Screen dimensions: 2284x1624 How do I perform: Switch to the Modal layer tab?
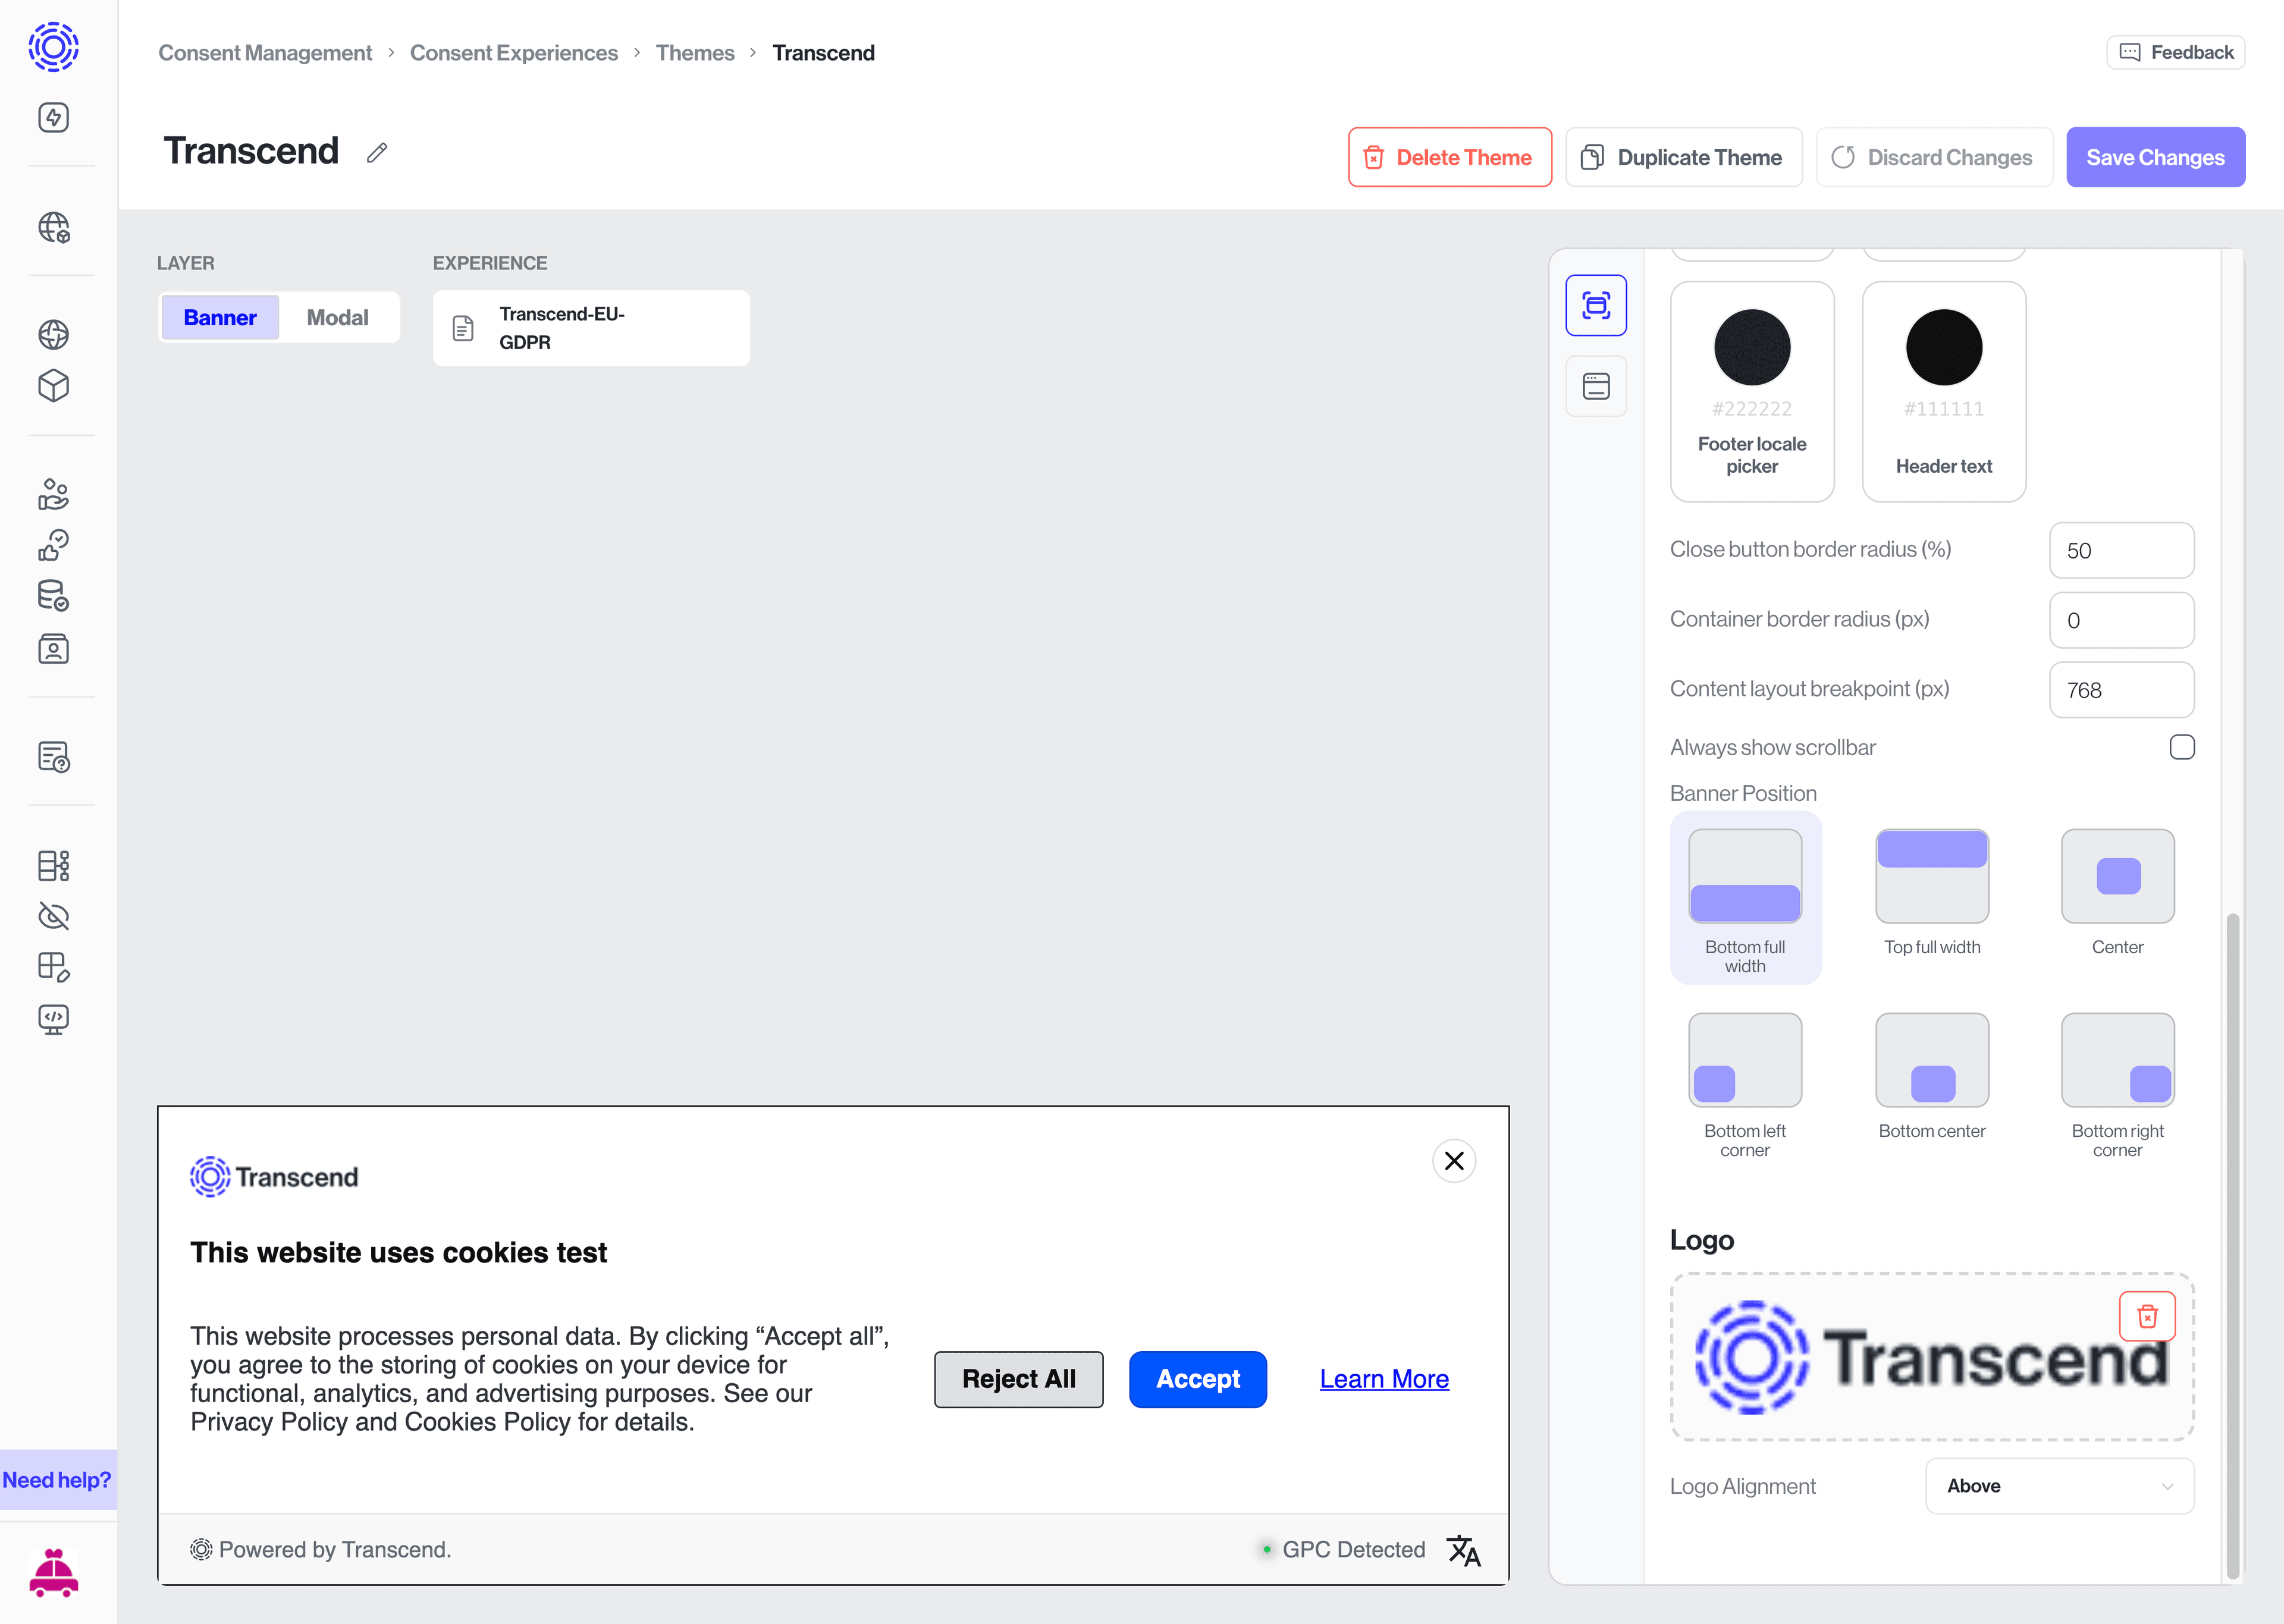point(337,317)
